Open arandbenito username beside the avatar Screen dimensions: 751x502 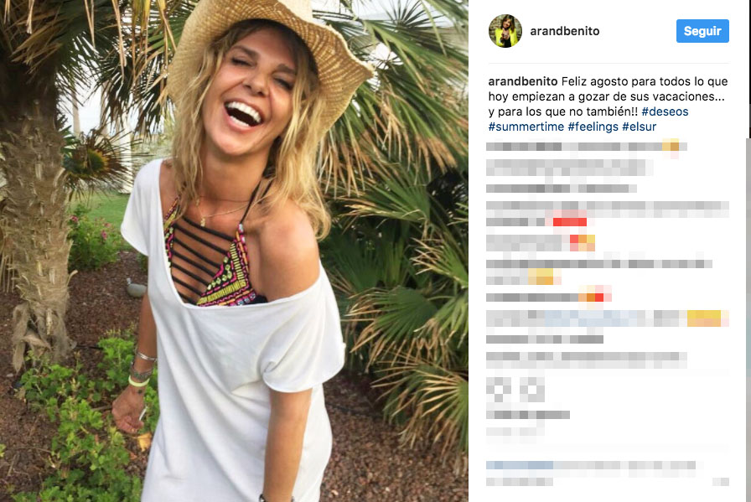565,31
